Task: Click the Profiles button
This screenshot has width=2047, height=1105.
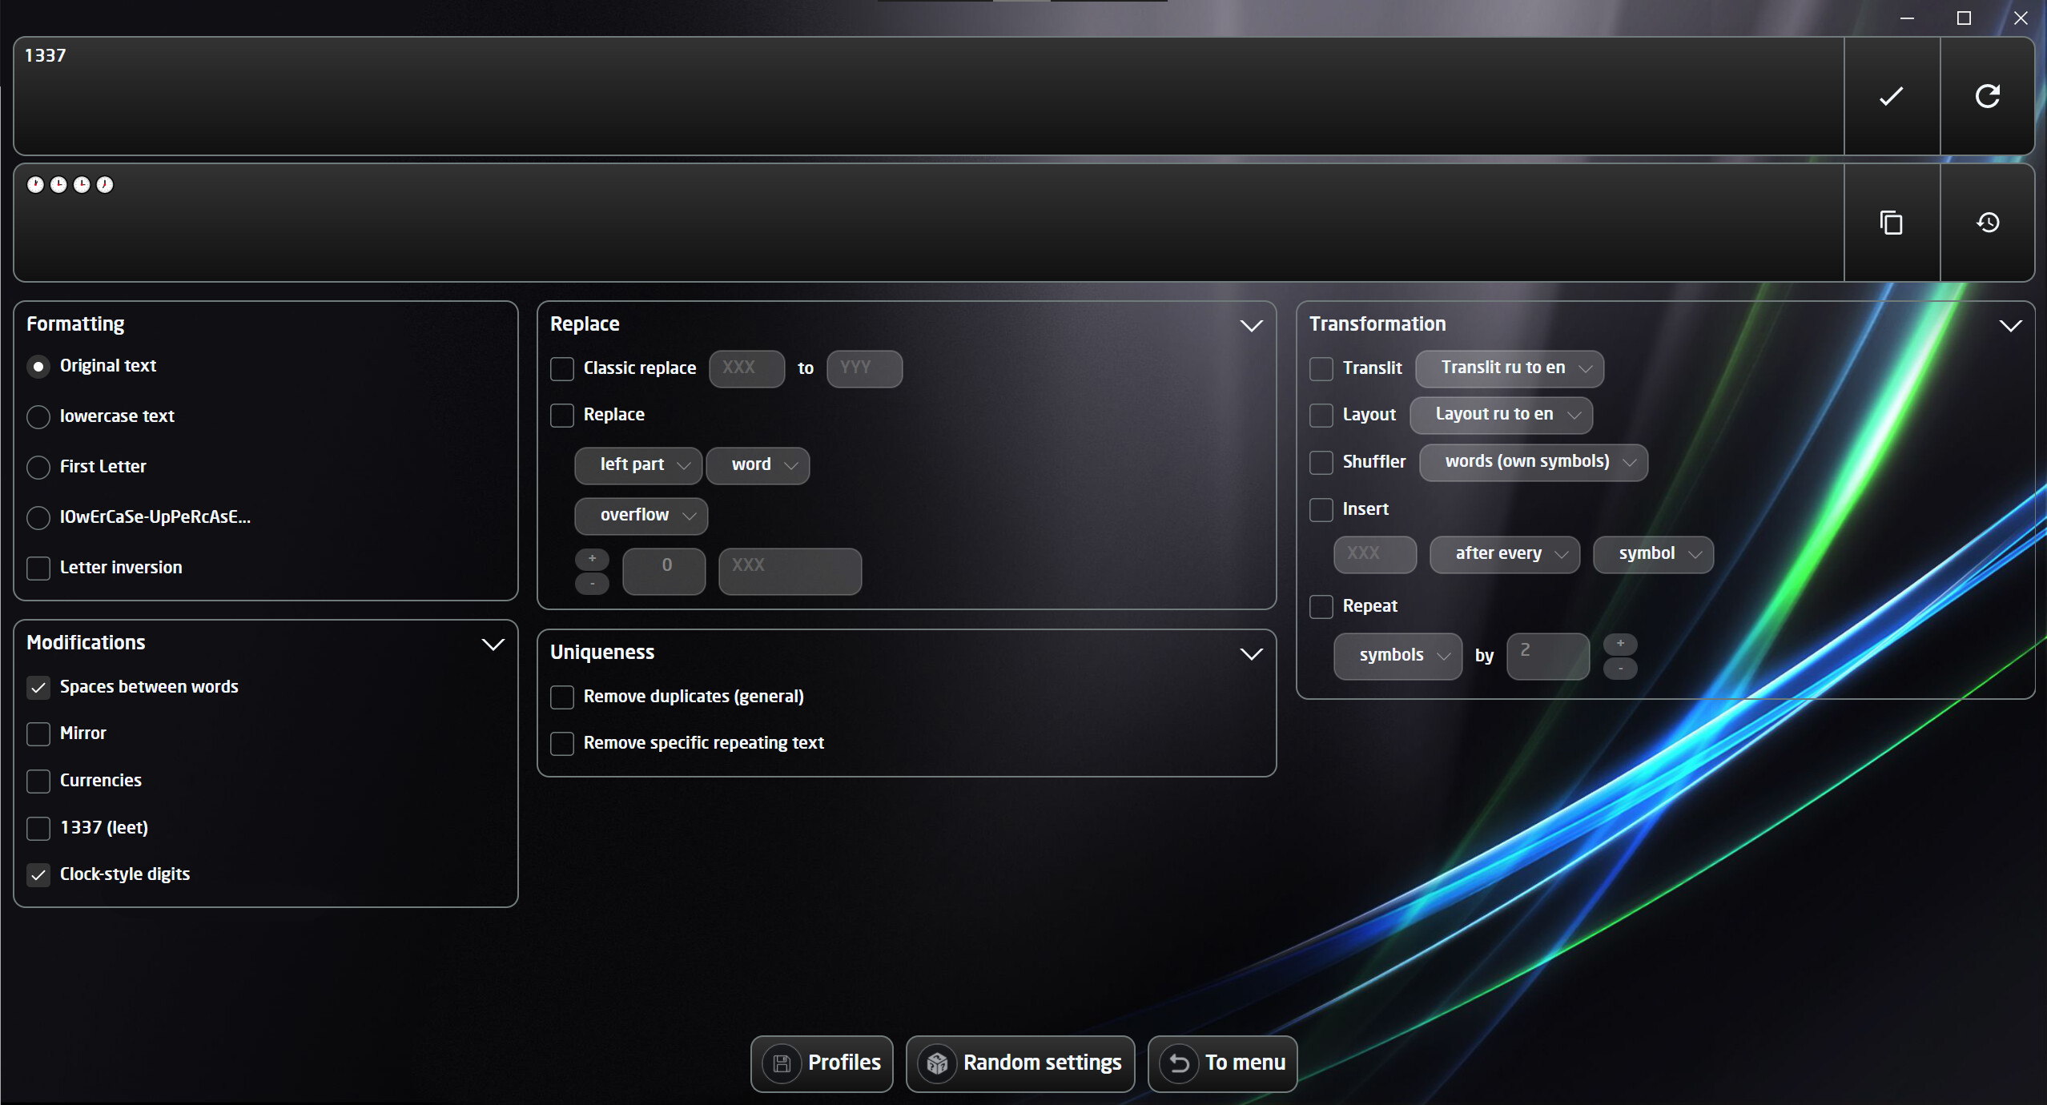Action: coord(822,1063)
